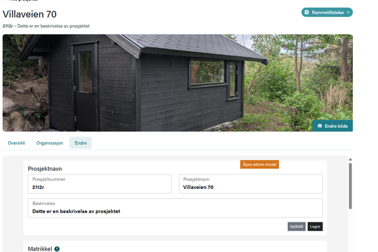Click the vertical scrollbar thumb
The image size is (378, 252).
350,186
